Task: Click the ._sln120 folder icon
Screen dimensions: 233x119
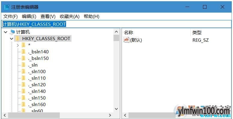Action: (23, 85)
